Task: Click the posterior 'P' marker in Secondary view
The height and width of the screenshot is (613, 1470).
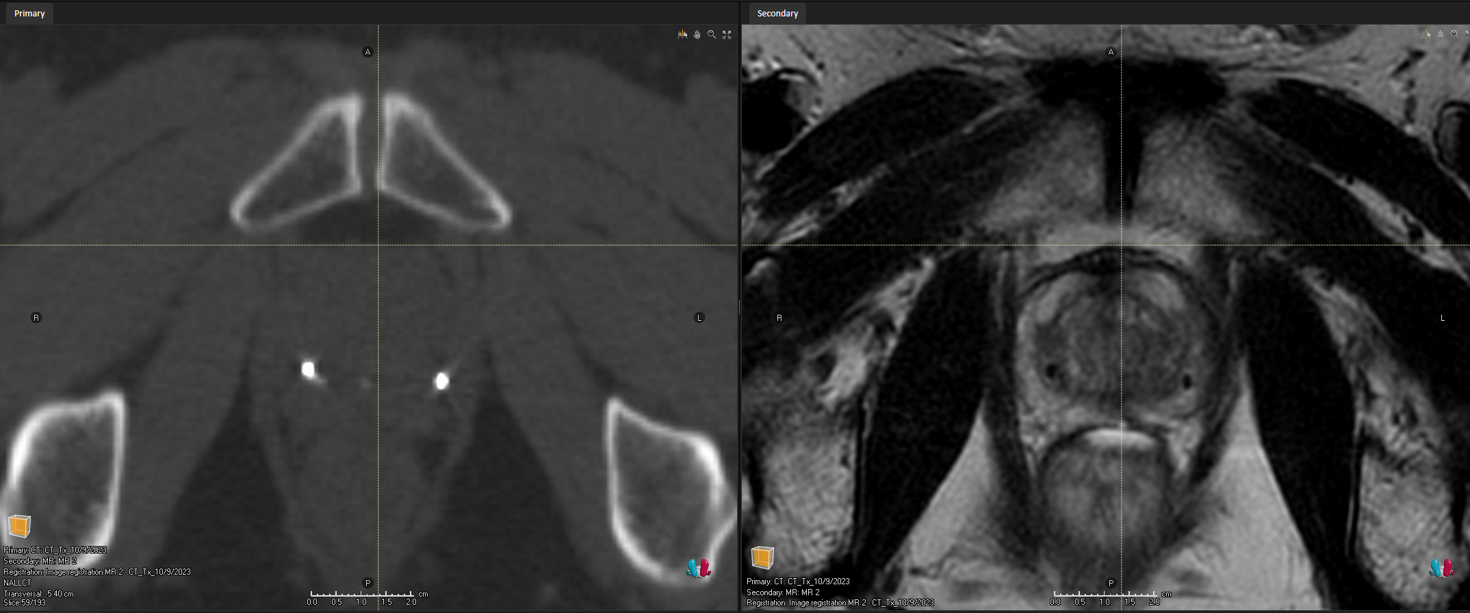Action: coord(1111,583)
